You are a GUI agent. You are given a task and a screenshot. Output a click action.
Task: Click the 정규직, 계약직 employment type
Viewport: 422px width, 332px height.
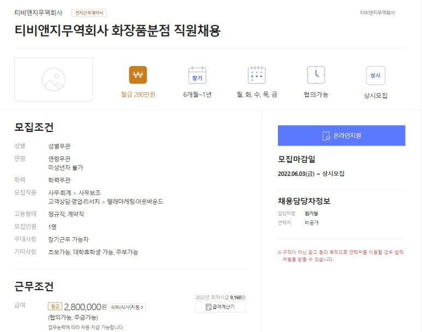tap(66, 214)
